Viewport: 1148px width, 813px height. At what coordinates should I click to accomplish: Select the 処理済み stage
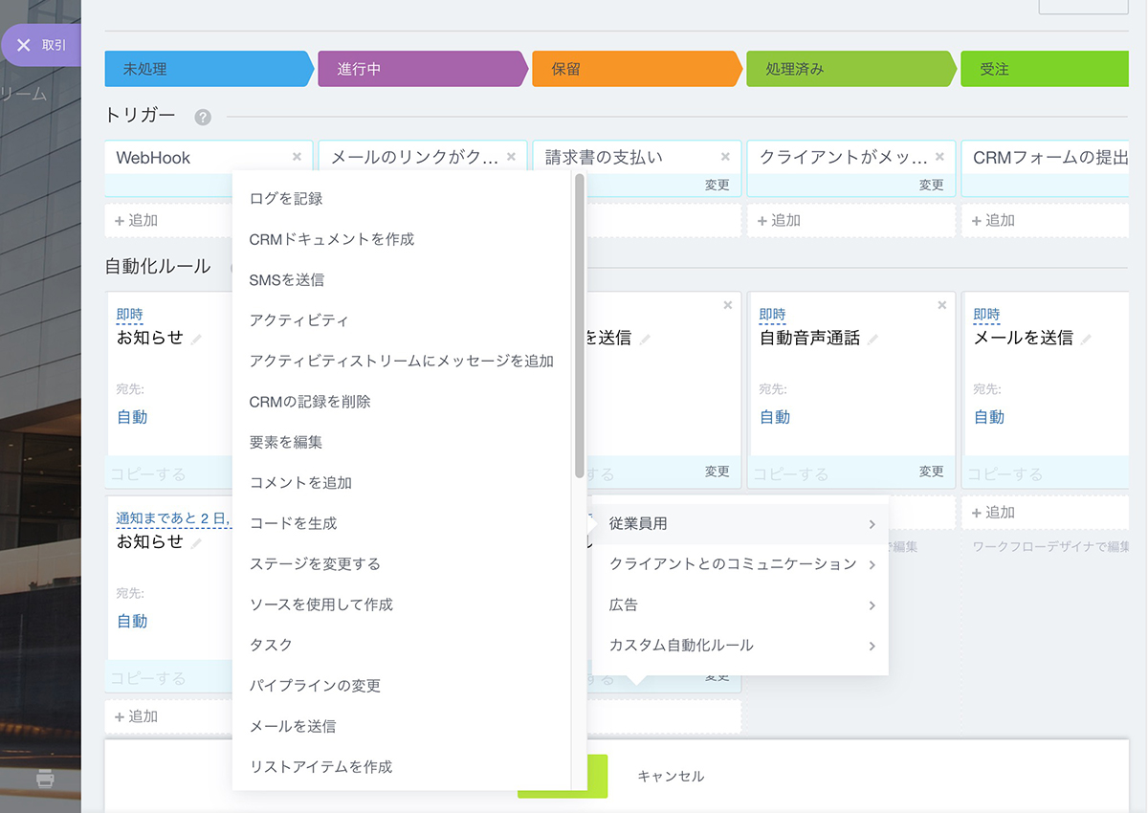click(x=851, y=69)
